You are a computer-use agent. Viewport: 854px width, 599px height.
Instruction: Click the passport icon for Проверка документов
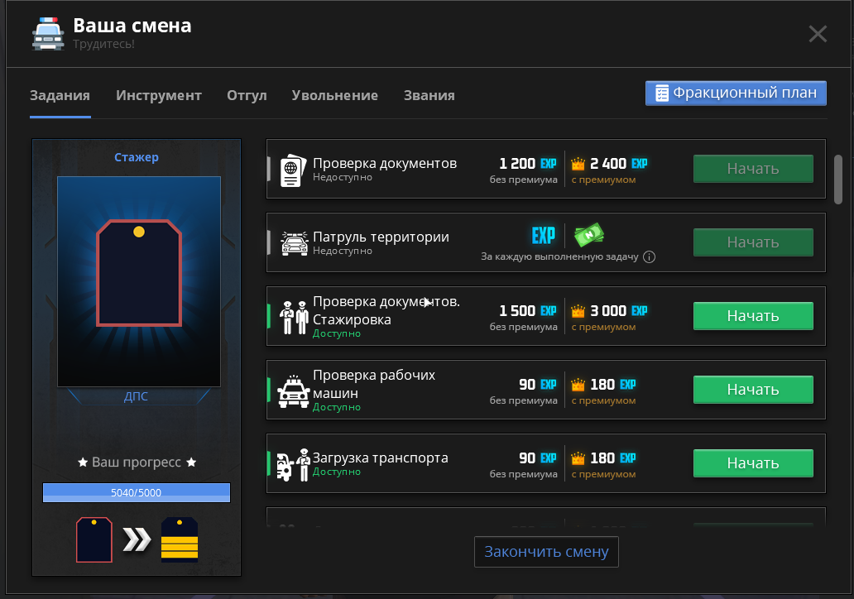point(293,170)
